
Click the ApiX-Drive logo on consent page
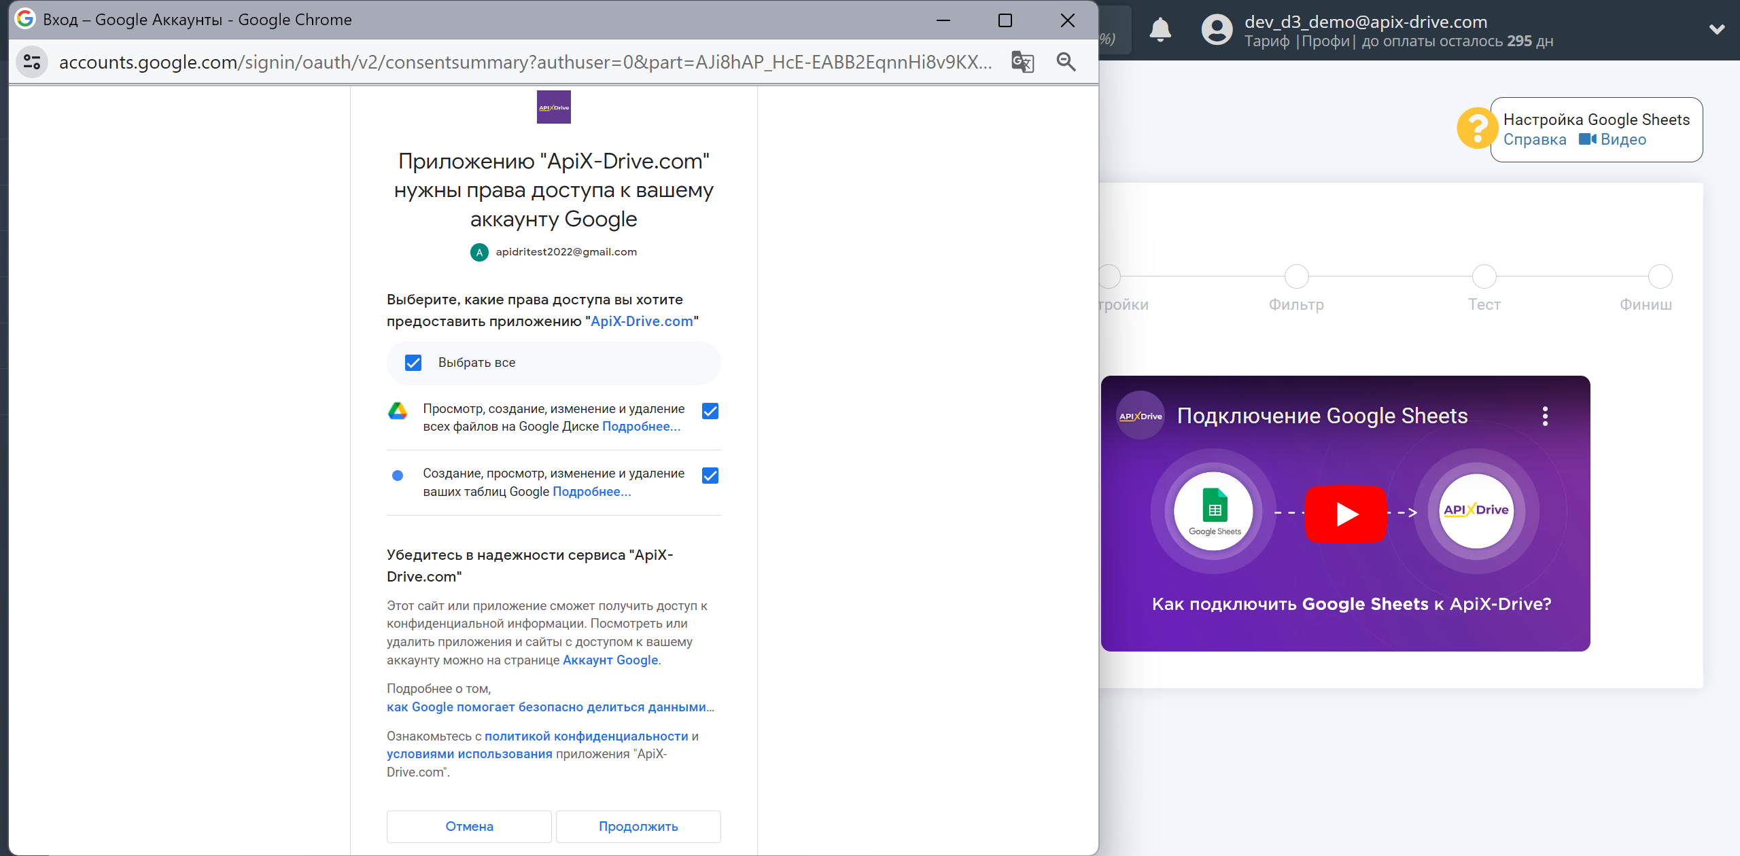(554, 107)
